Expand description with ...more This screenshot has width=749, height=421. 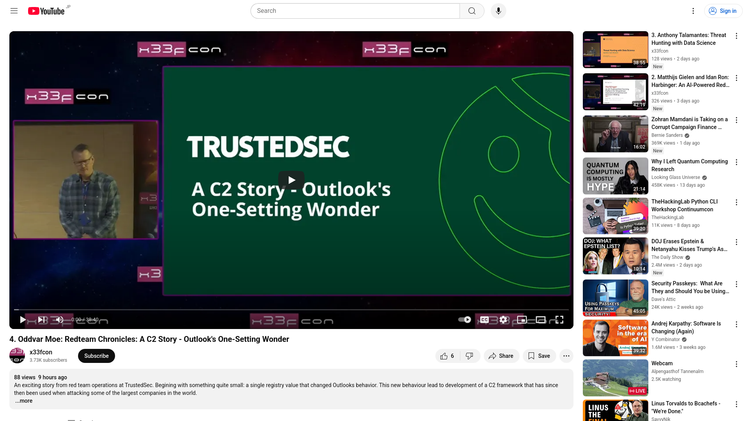(24, 401)
